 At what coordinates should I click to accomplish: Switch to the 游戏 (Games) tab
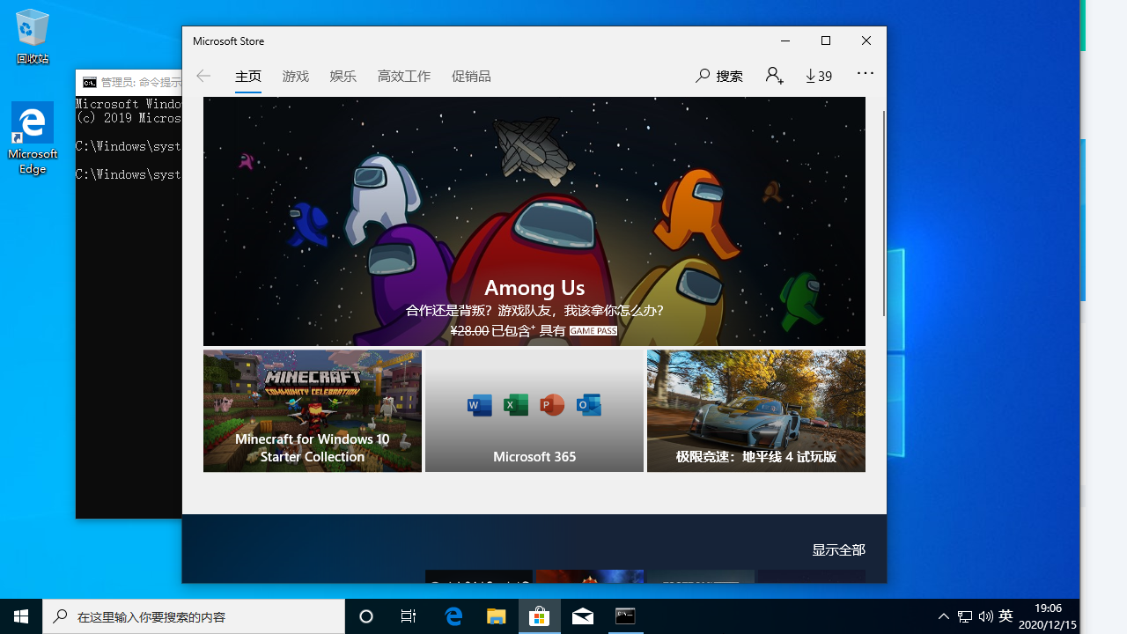[x=295, y=76]
